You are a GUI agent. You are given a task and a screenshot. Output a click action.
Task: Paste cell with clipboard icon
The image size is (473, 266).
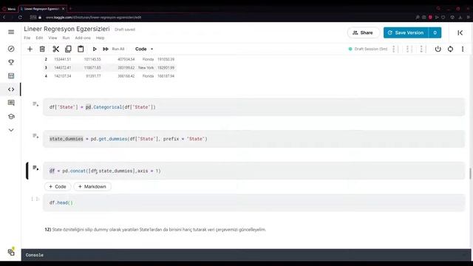point(81,49)
